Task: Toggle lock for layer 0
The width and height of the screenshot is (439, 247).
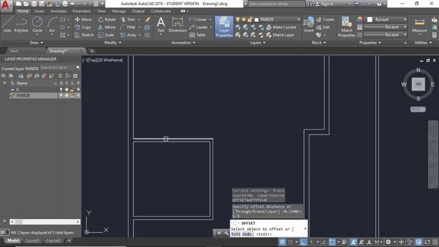Action: 72,90
